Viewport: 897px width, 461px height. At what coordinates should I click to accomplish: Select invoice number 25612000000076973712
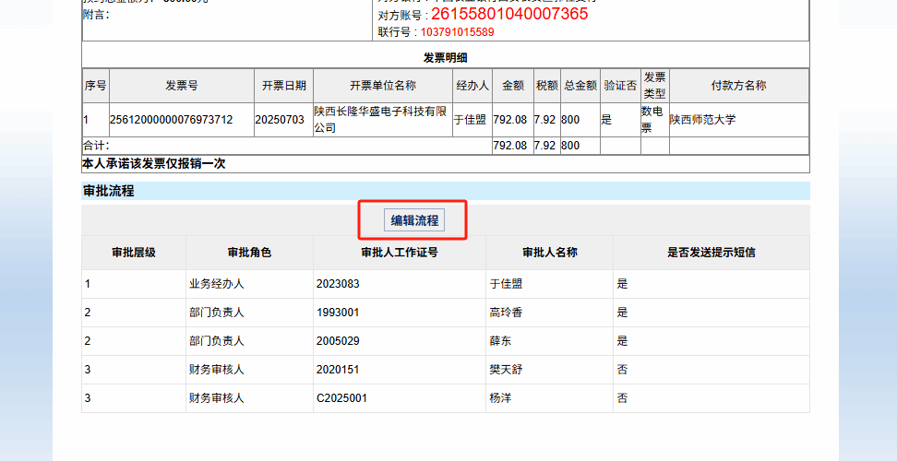(x=171, y=120)
